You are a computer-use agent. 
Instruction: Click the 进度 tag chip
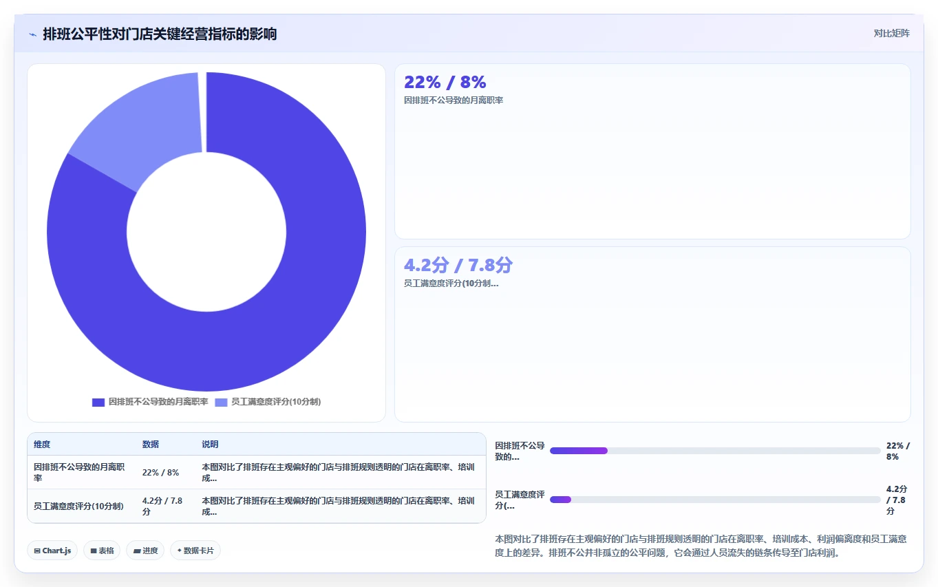145,551
